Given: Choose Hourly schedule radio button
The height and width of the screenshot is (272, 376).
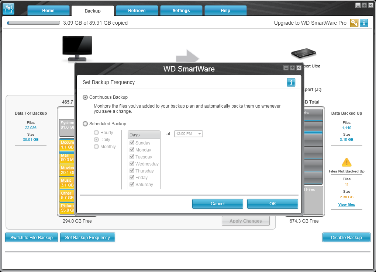Looking at the screenshot, I should click(96, 133).
